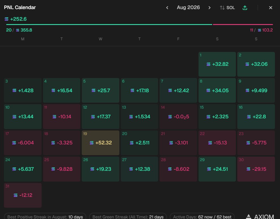
Task: Click the Active Days badge
Action: point(202,216)
